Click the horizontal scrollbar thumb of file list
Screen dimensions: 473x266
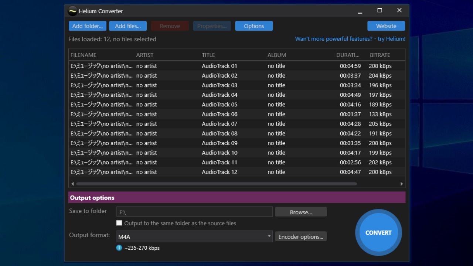tap(217, 184)
